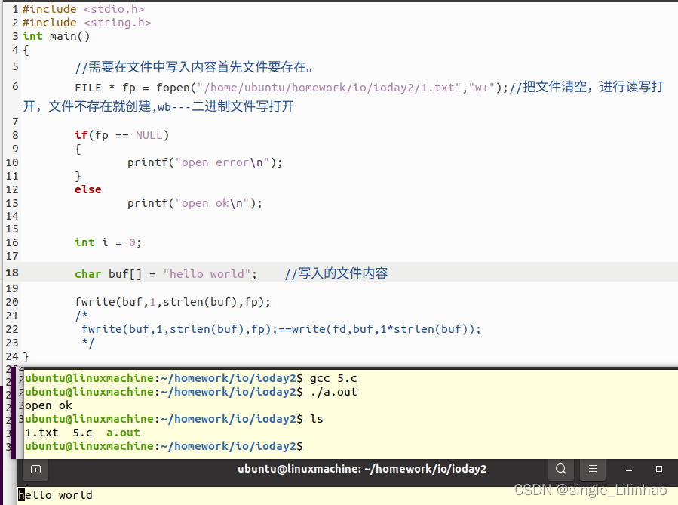This screenshot has width=678, height=505.
Task: Open the terminal hamburger menu
Action: point(593,469)
